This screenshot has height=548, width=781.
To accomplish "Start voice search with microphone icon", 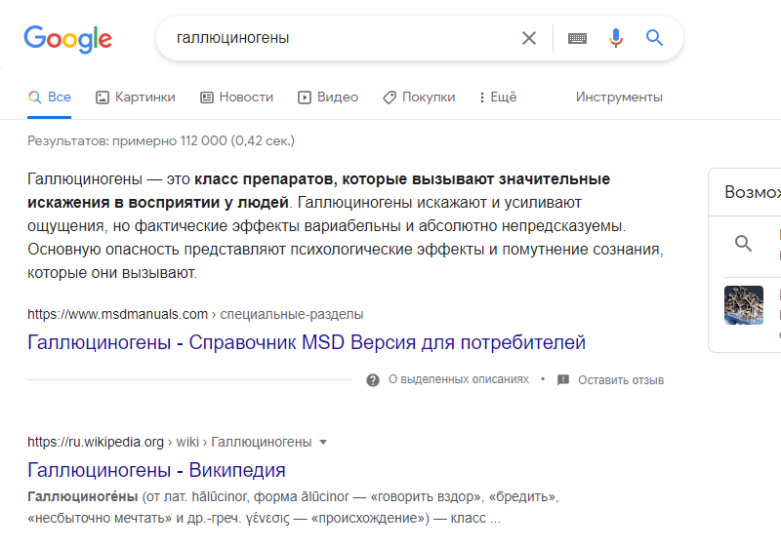I will click(x=616, y=38).
